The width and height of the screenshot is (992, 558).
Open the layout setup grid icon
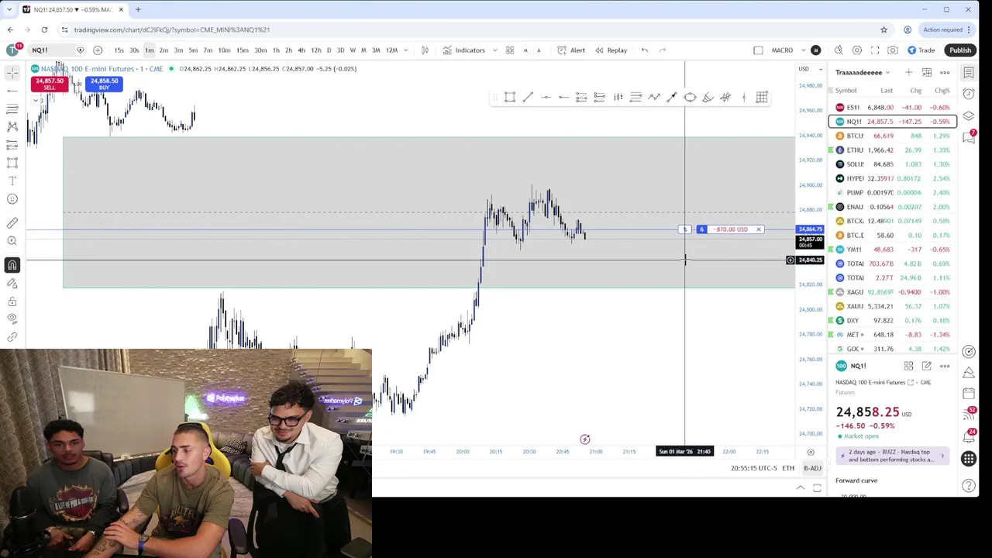(x=758, y=50)
